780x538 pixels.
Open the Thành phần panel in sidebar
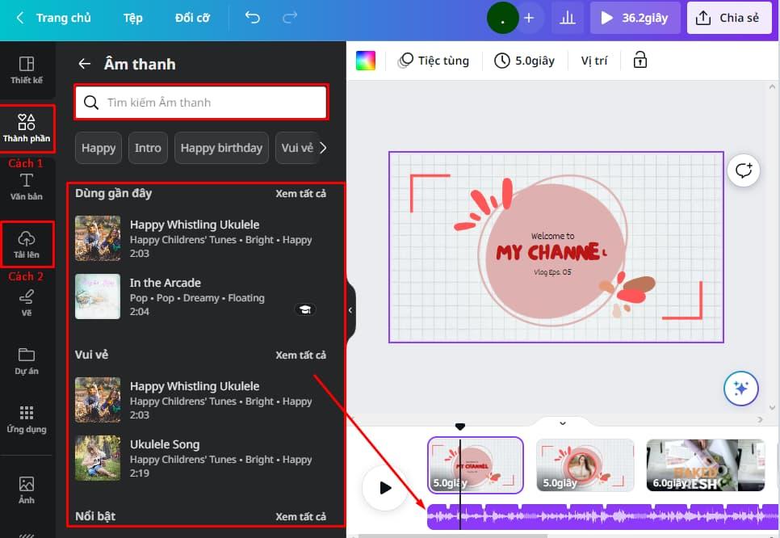27,128
